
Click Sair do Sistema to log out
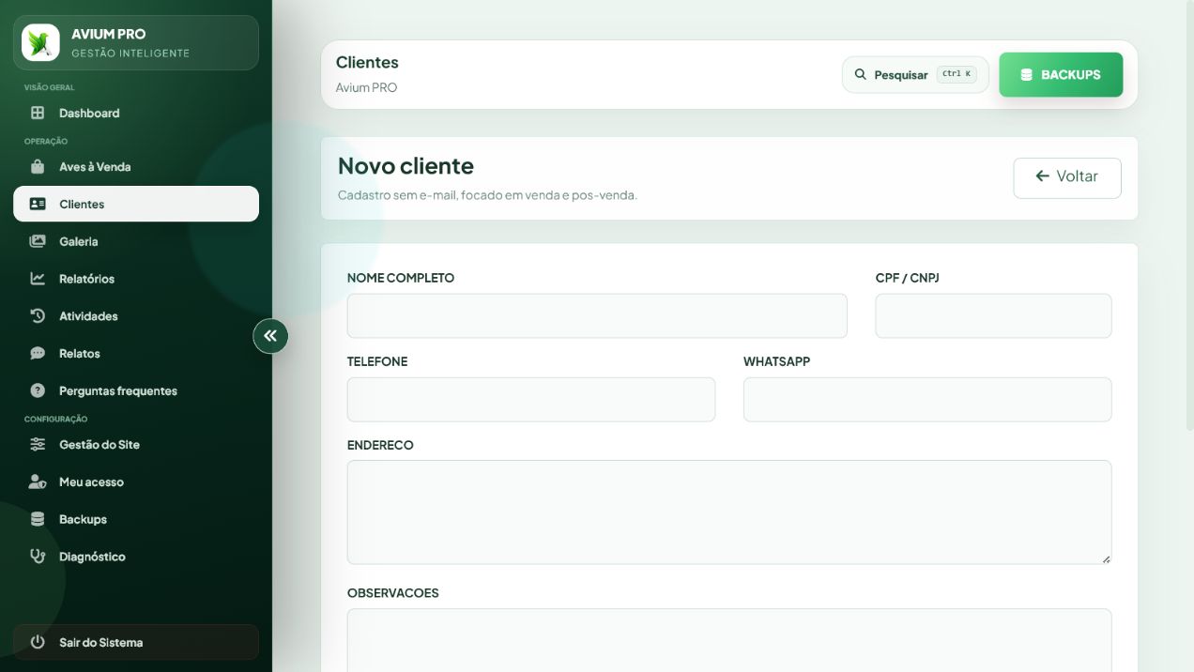click(x=136, y=643)
